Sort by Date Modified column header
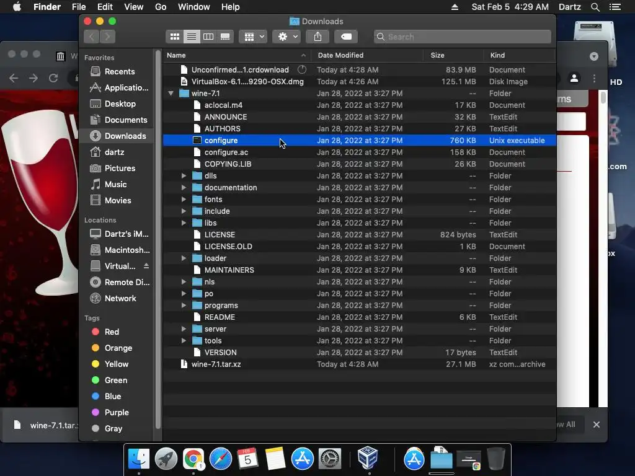 coord(367,55)
